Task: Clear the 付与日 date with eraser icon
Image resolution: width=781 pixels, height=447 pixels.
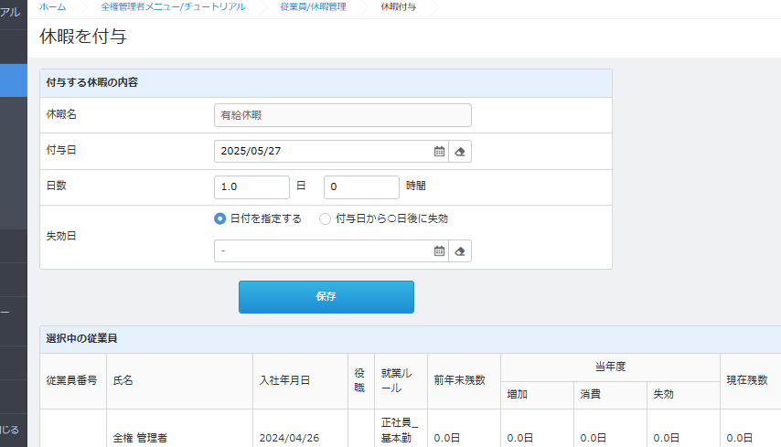Action: (x=461, y=152)
